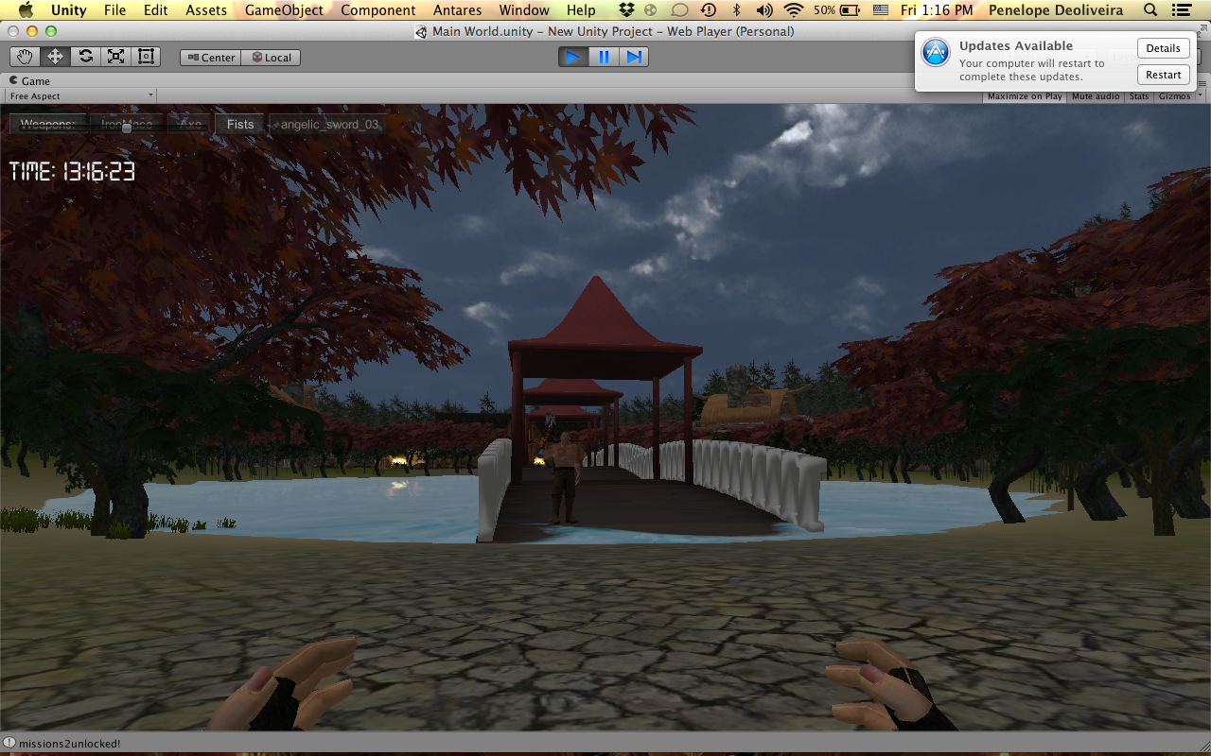Toggle the Local coordinate space button
The width and height of the screenshot is (1211, 756).
tap(271, 58)
